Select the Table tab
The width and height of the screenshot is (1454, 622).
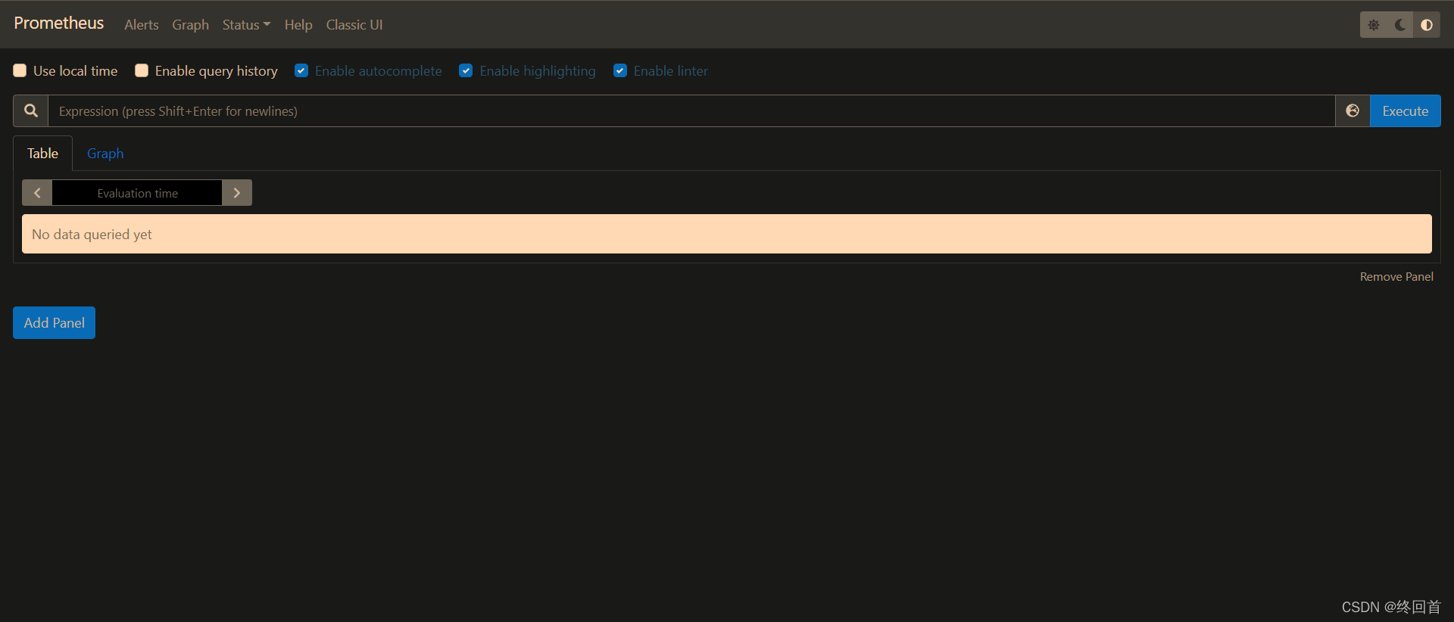pos(43,154)
